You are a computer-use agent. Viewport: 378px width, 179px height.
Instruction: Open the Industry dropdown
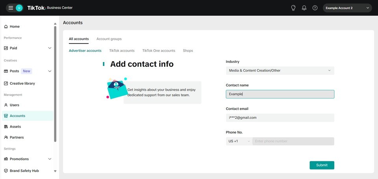coord(280,71)
